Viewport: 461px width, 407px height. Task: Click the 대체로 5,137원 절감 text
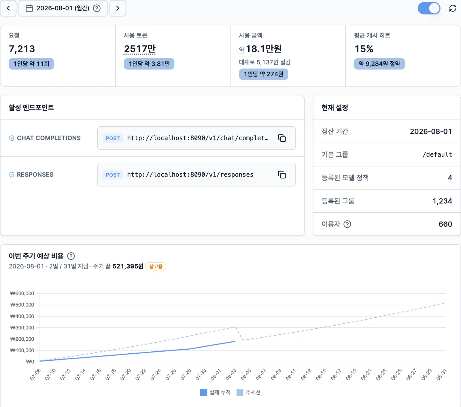[265, 62]
